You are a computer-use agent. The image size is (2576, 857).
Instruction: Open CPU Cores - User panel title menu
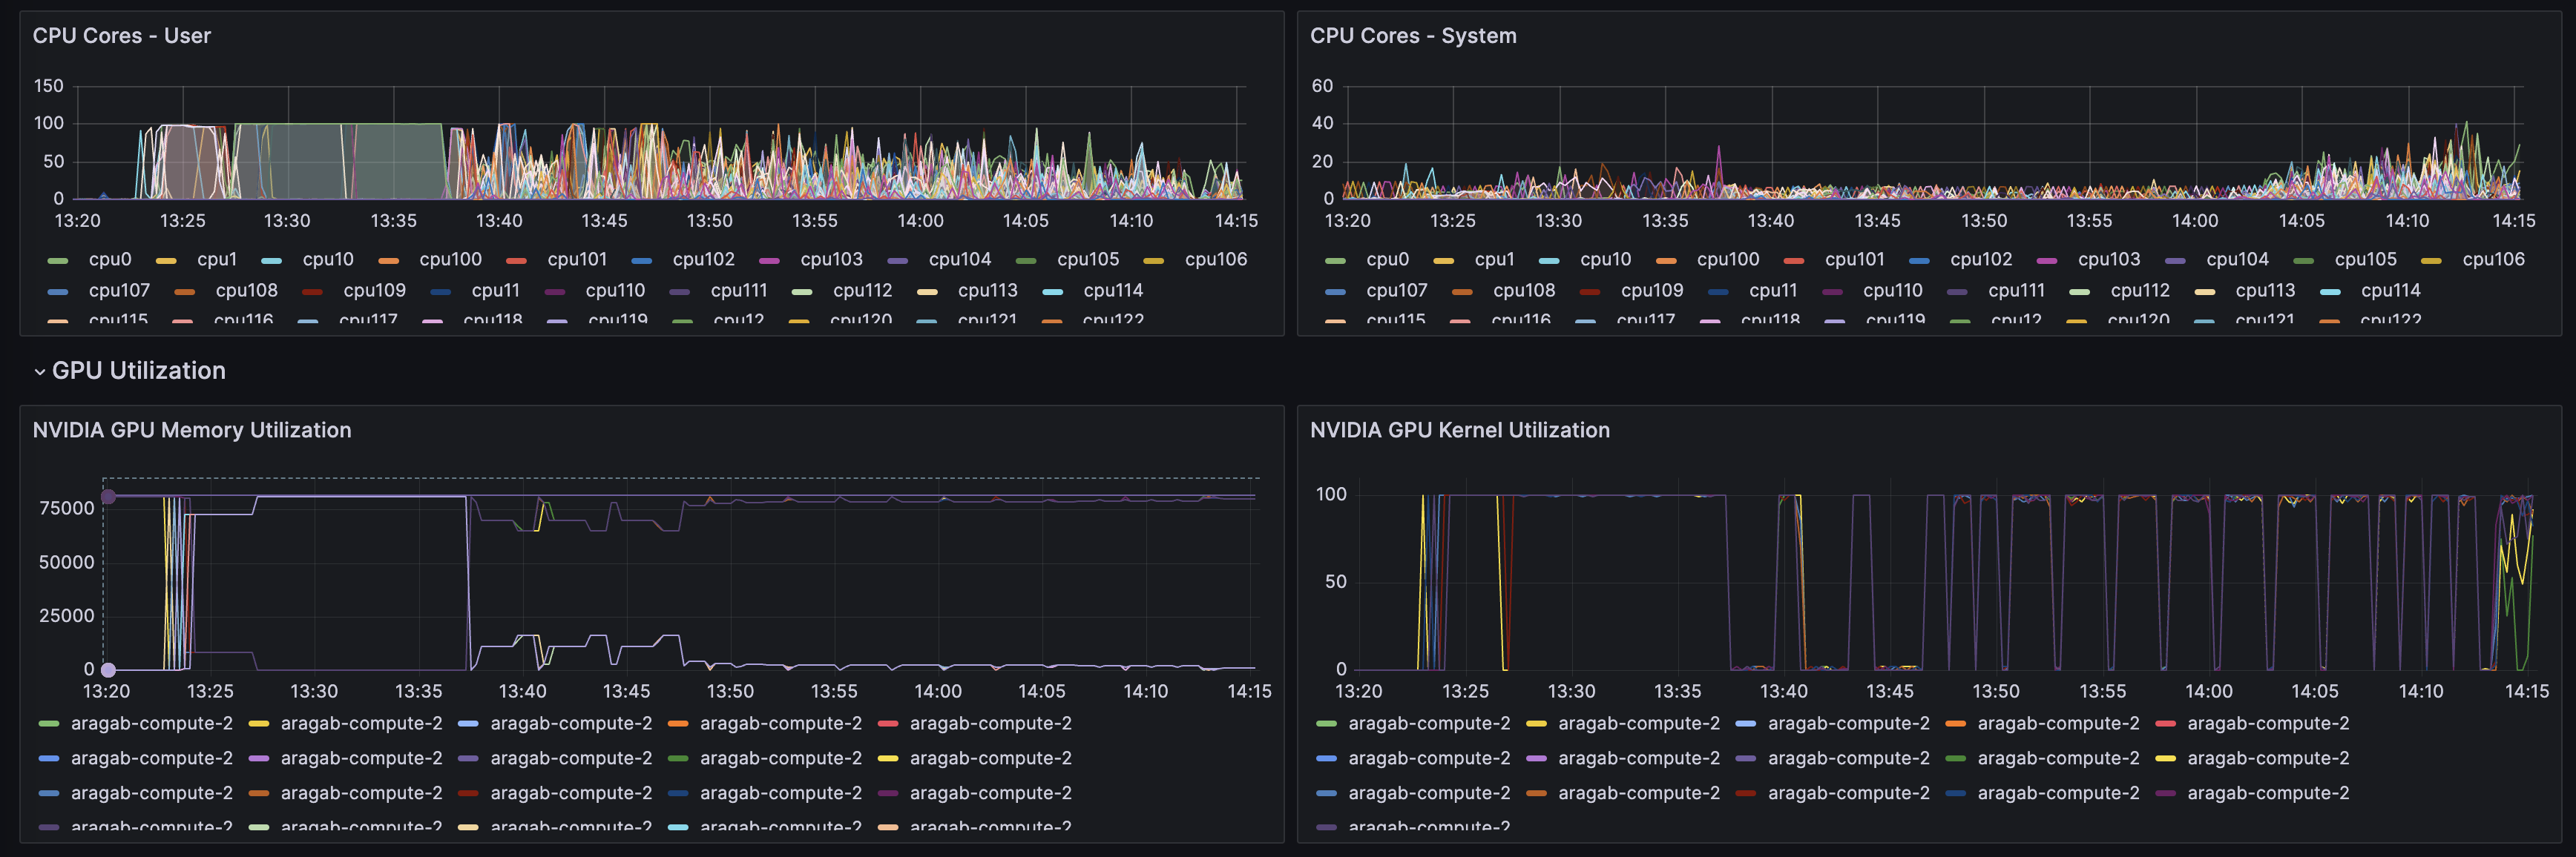pos(121,36)
